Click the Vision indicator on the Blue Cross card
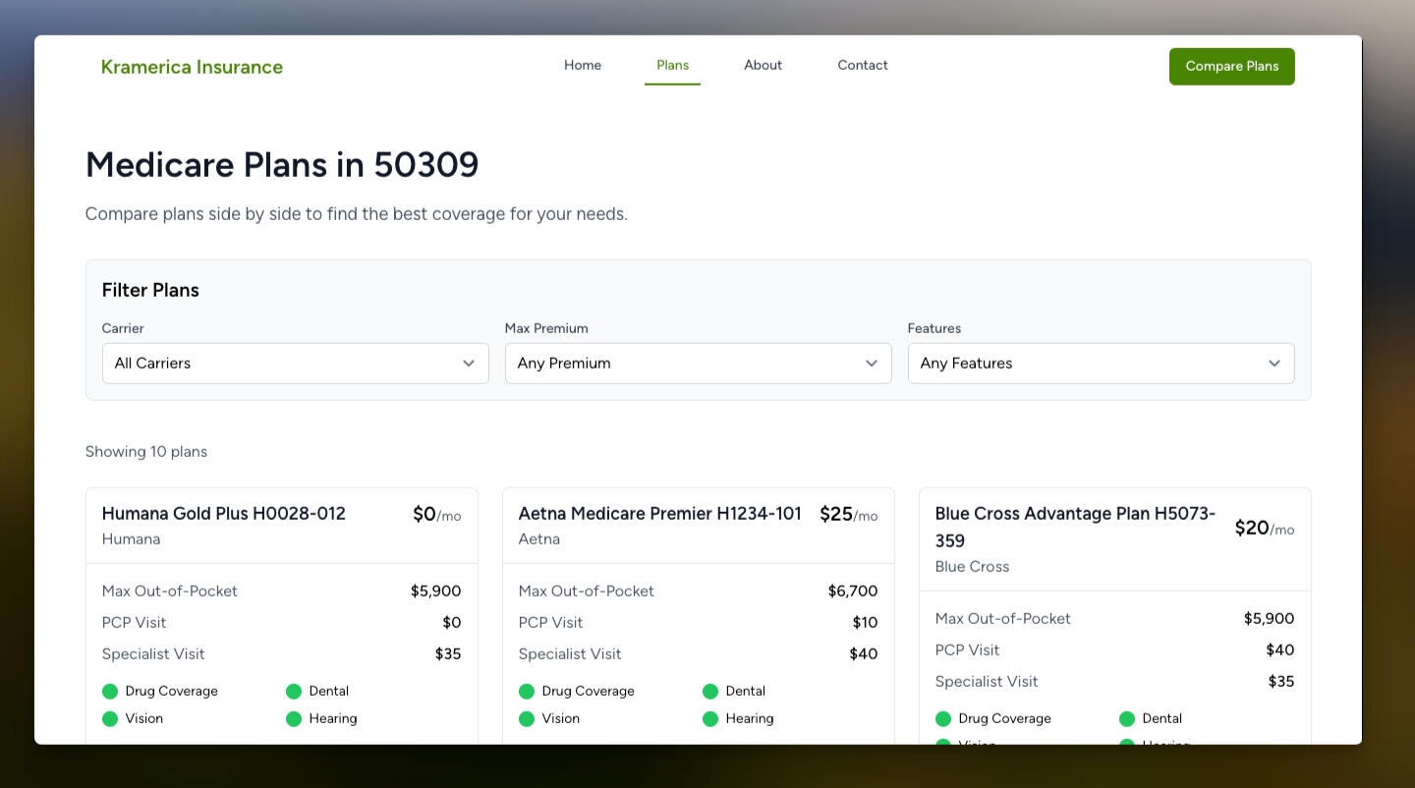 pyautogui.click(x=943, y=744)
